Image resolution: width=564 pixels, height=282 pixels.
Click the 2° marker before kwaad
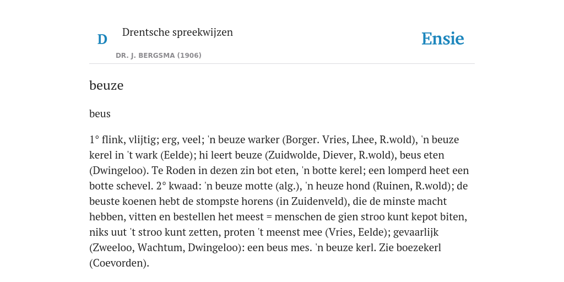(161, 186)
